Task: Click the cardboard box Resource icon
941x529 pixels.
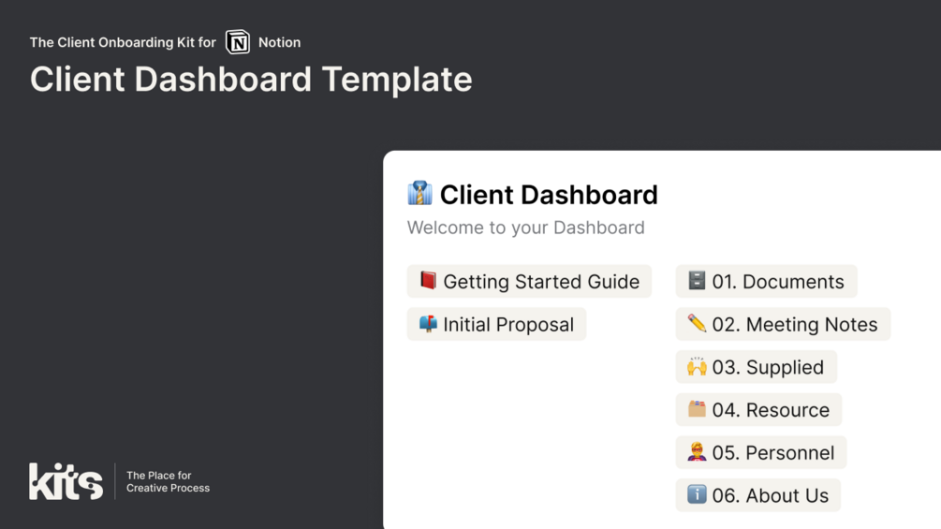Action: coord(697,409)
